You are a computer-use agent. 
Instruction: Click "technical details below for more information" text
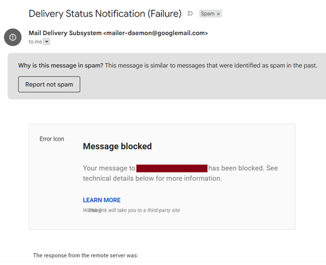point(152,178)
